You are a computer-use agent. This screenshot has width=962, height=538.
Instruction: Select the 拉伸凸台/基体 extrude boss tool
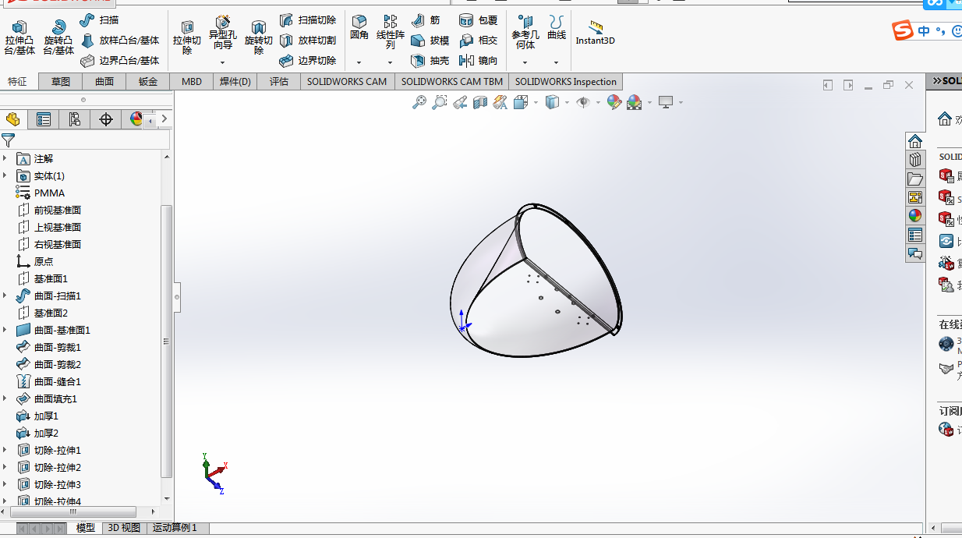(x=19, y=37)
